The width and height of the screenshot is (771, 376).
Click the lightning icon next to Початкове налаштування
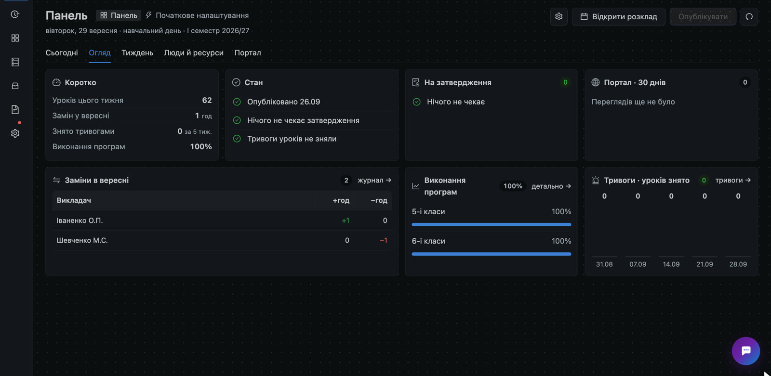coord(149,15)
